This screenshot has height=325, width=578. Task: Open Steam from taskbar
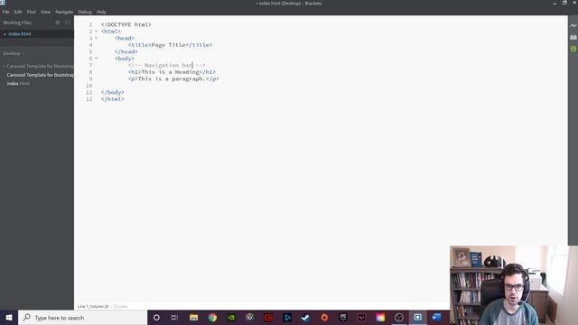pyautogui.click(x=305, y=318)
